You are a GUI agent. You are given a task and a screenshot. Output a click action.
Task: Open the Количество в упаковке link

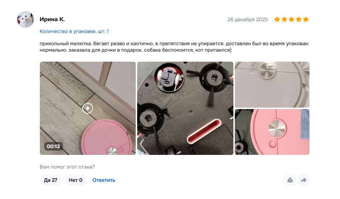click(74, 32)
